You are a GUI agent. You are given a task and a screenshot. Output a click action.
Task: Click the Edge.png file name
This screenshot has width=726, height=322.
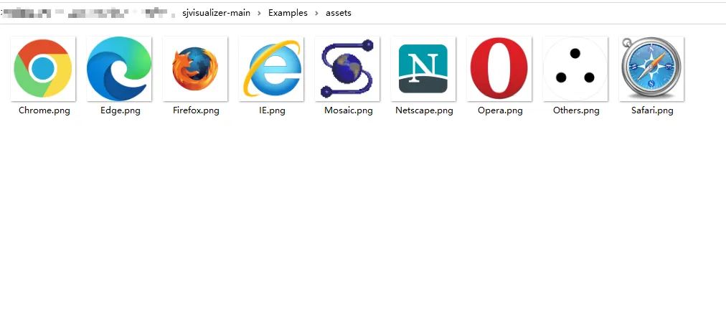121,110
